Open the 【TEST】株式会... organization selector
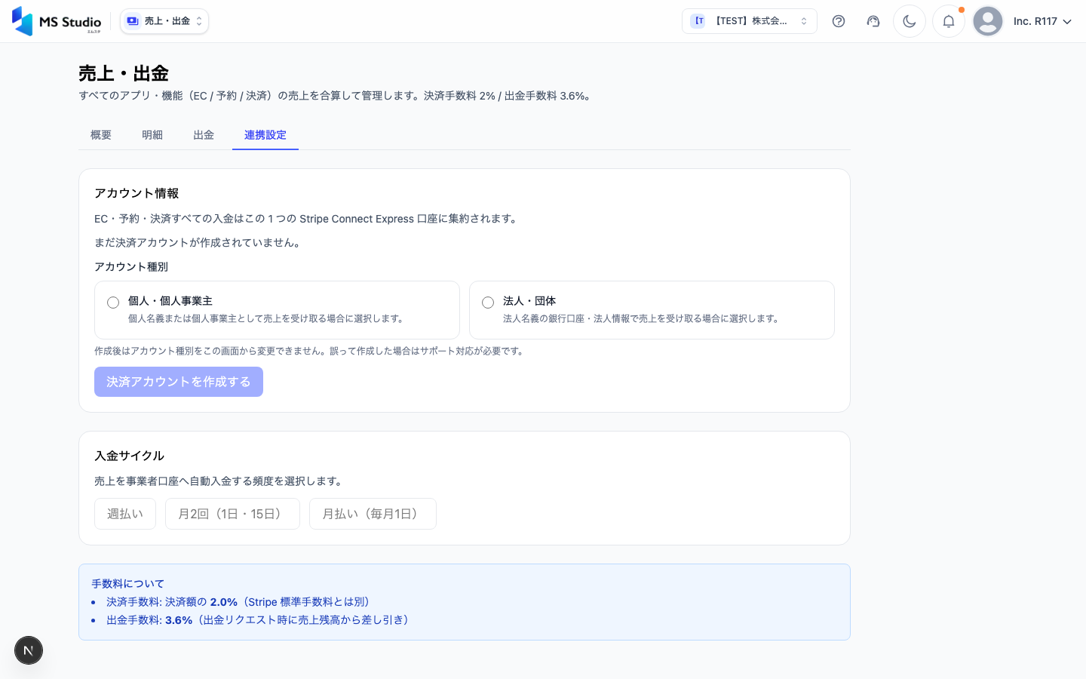 tap(750, 21)
